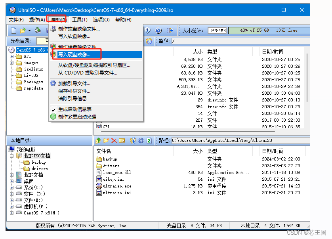Open the 工具(T) menu
This screenshot has width=332, height=239.
coord(80,20)
